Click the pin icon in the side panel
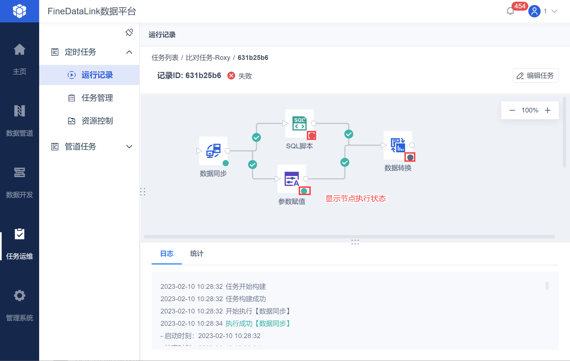Image resolution: width=570 pixels, height=361 pixels. 129,32
